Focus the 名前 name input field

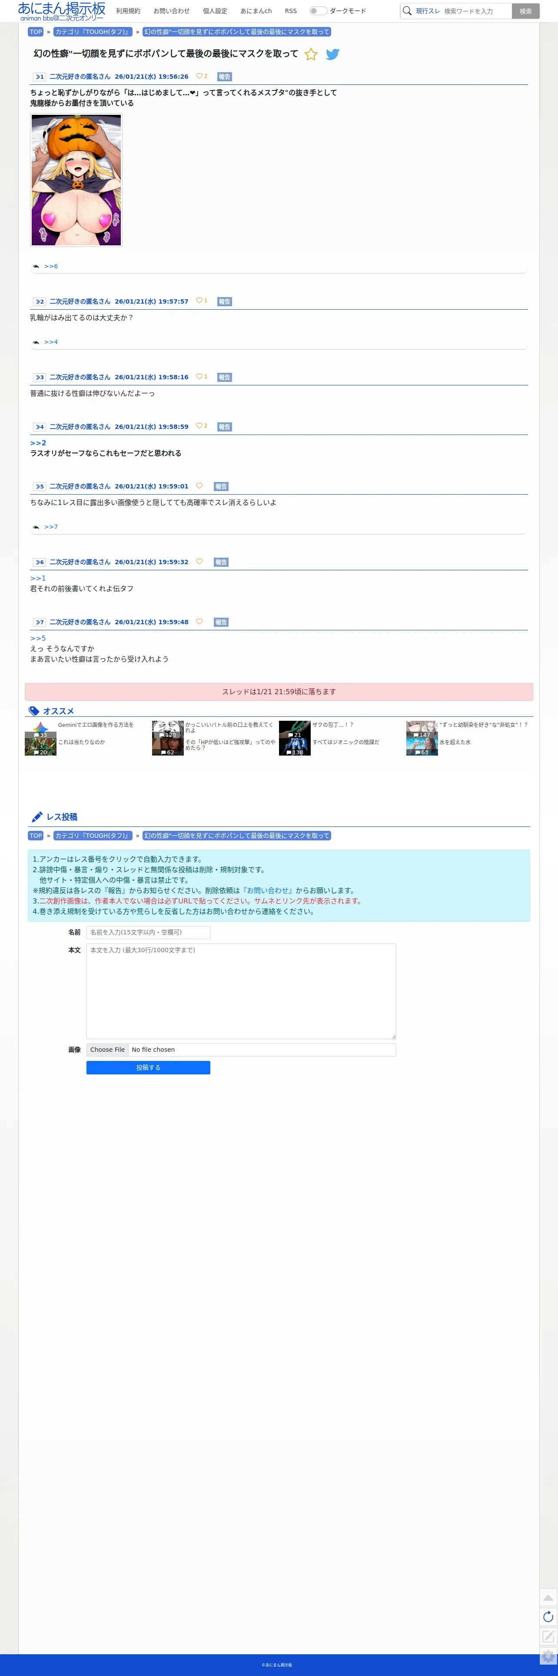(x=148, y=932)
